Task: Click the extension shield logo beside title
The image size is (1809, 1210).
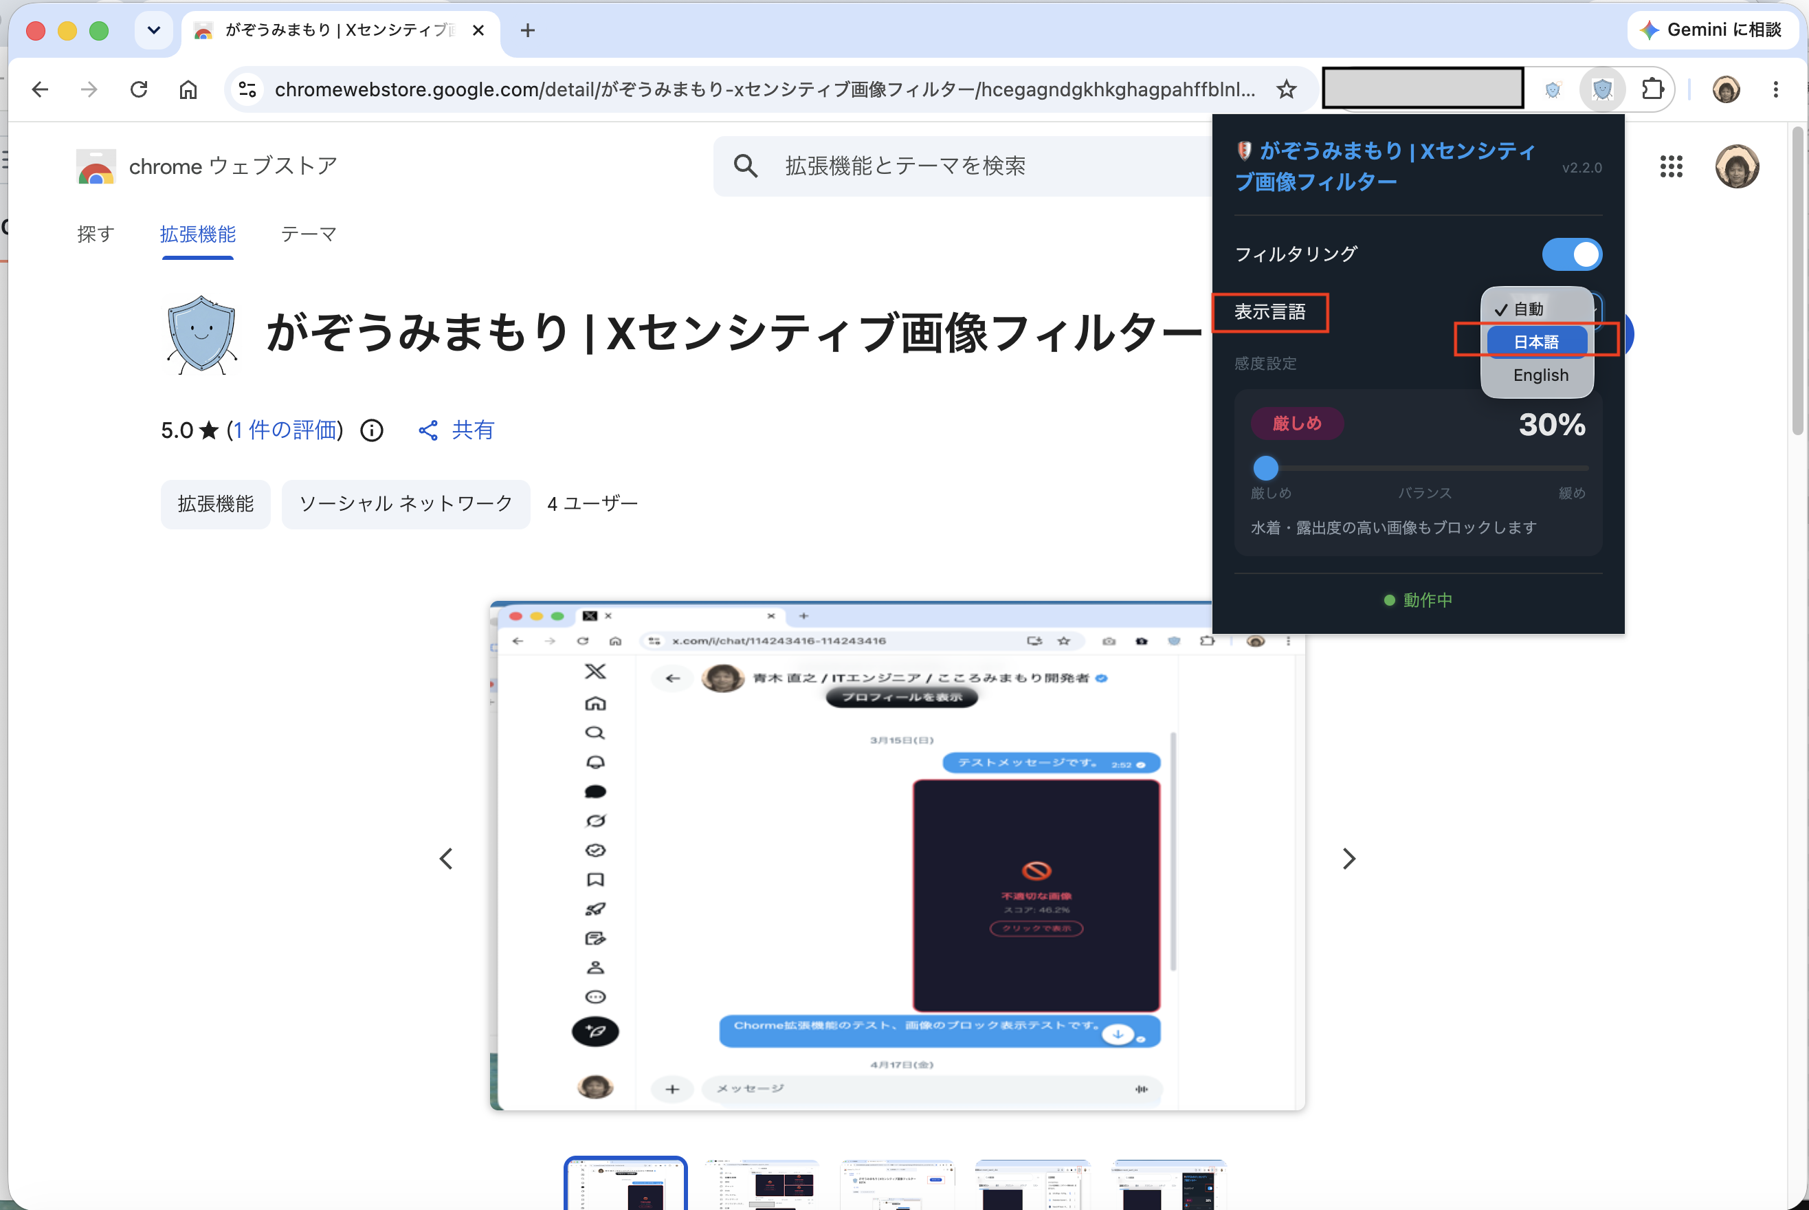Action: point(201,335)
